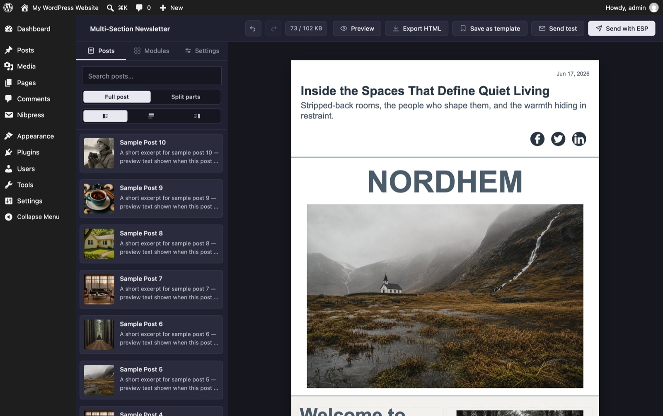663x416 pixels.
Task: Click the Search posts field
Action: pyautogui.click(x=152, y=76)
